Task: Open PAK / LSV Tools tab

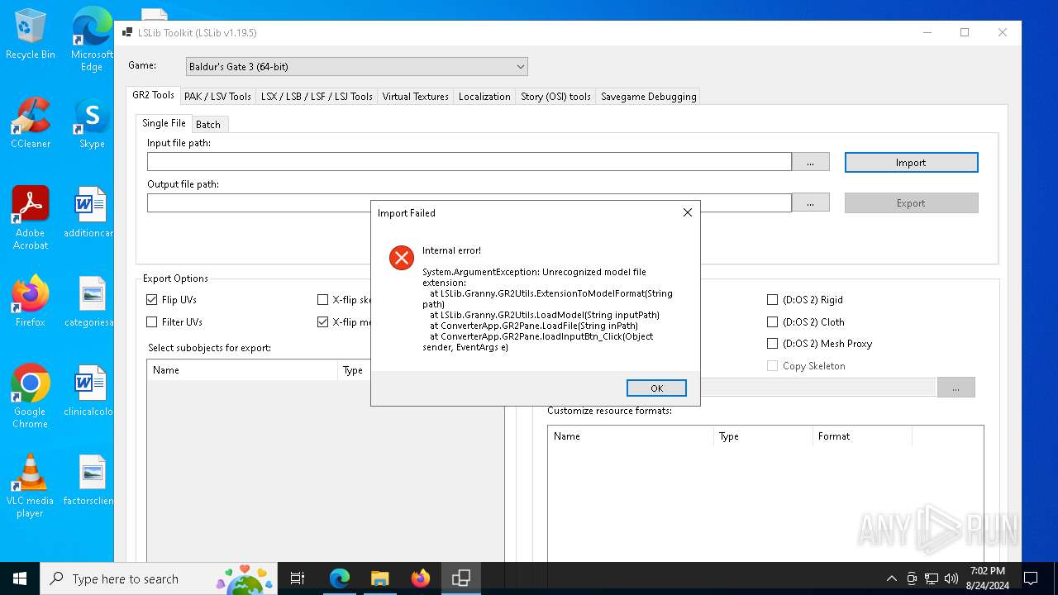Action: click(217, 97)
